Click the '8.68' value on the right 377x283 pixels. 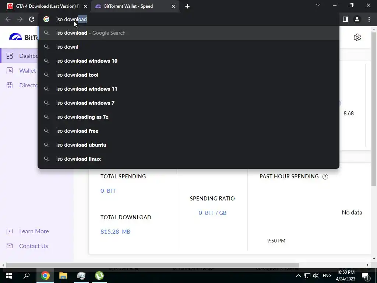(348, 113)
